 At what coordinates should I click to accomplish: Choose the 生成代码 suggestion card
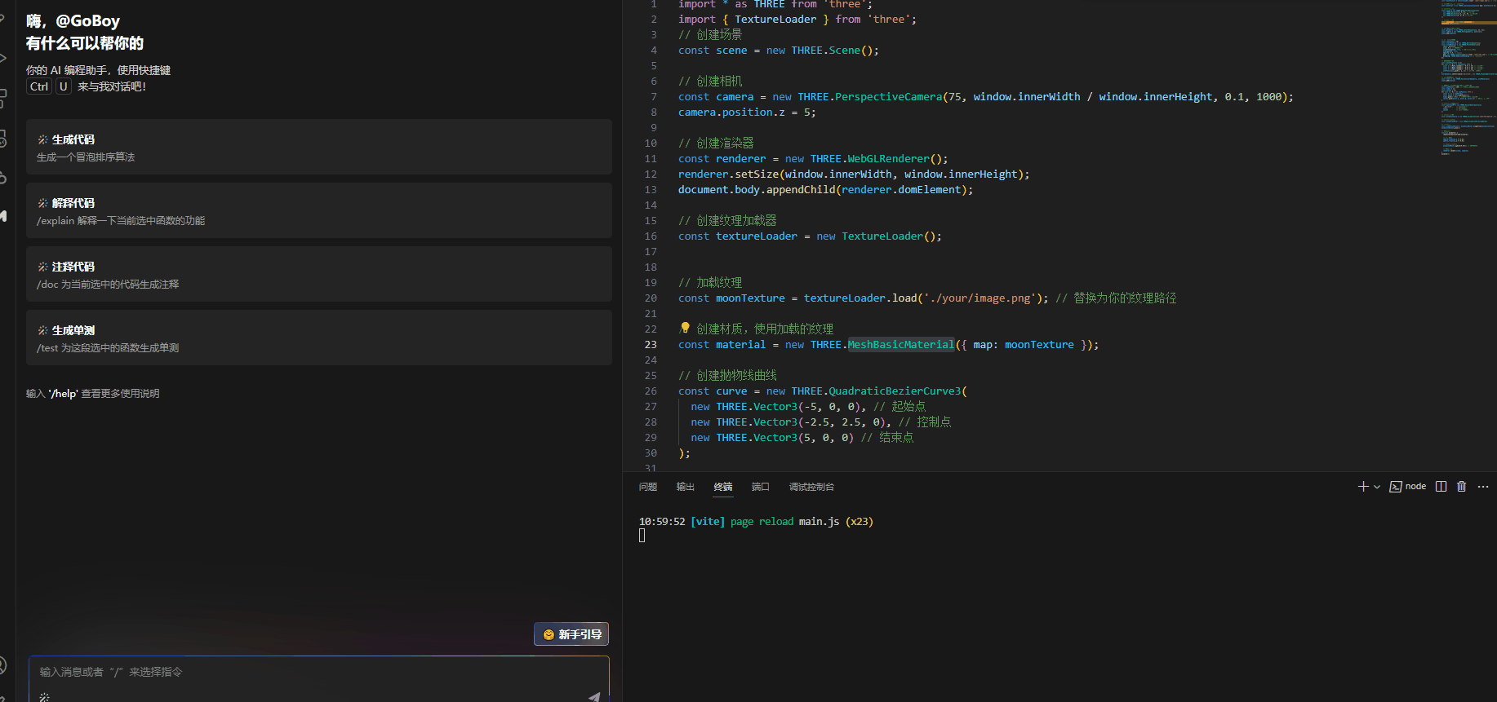[318, 148]
